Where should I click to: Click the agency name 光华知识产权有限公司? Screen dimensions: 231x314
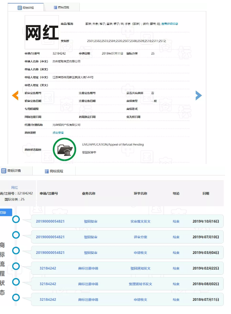[x=66, y=125]
